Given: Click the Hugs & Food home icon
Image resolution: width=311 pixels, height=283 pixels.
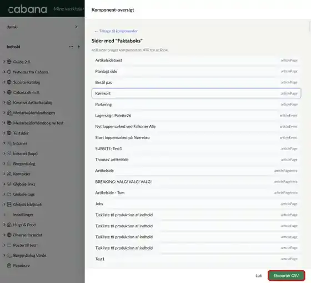Looking at the screenshot, I should [x=9, y=225].
